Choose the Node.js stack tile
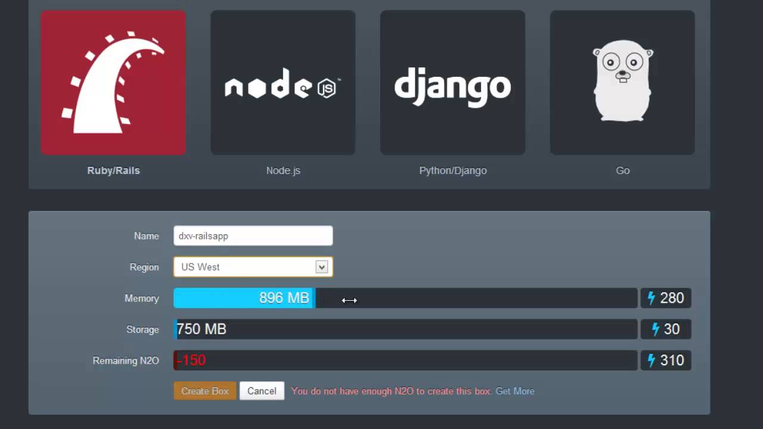This screenshot has width=763, height=429. coord(283,82)
